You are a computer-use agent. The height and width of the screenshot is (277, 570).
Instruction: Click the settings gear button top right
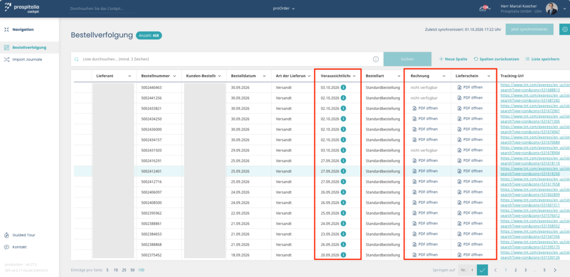[x=564, y=29]
